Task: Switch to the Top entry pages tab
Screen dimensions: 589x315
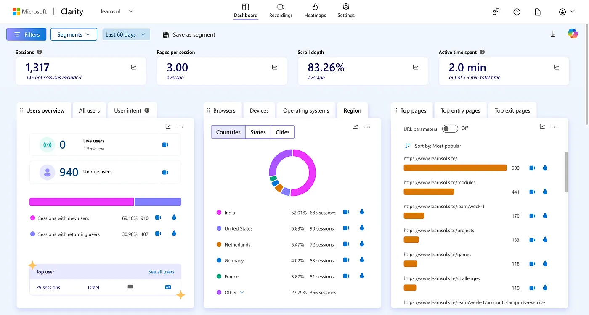Action: [460, 110]
